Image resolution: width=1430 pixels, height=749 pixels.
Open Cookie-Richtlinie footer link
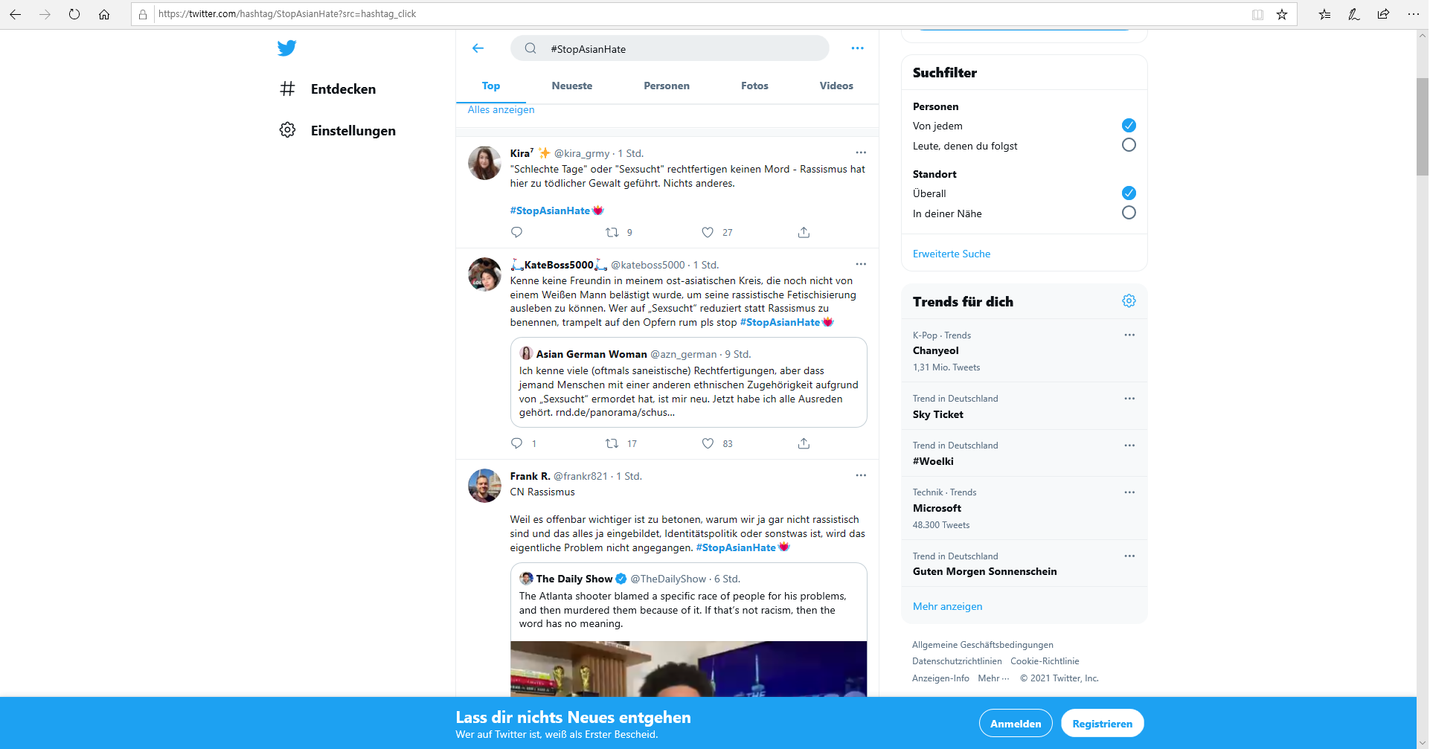point(1045,661)
